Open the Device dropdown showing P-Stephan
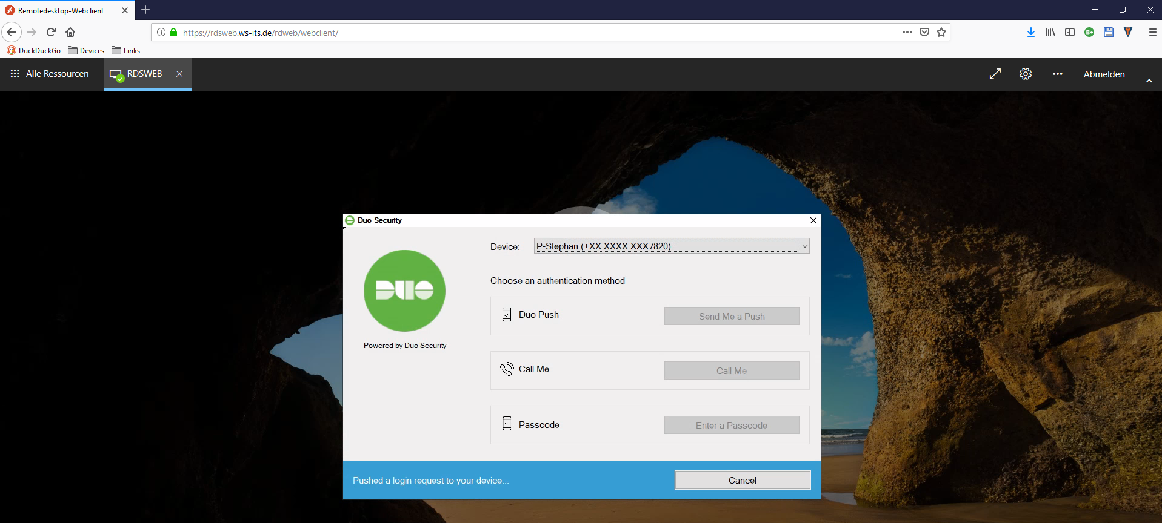The height and width of the screenshot is (523, 1162). point(672,246)
